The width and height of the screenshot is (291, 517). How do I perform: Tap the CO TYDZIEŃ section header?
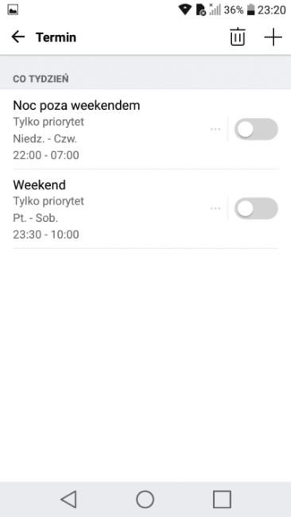41,79
